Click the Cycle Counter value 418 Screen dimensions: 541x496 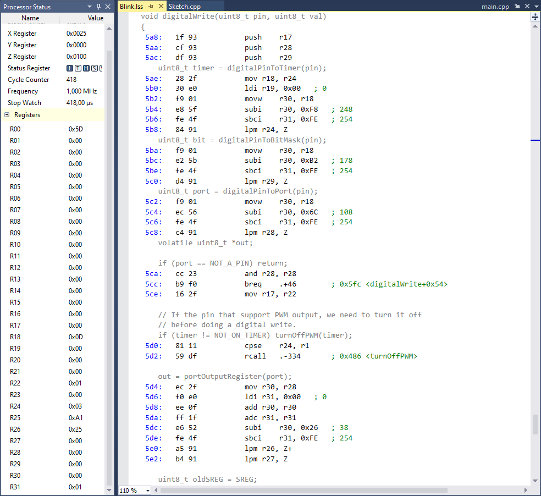[71, 80]
